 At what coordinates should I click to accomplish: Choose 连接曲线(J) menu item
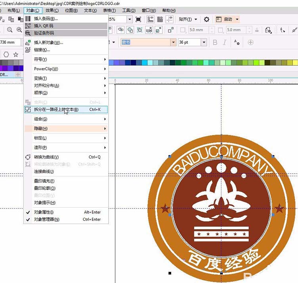[66, 172]
